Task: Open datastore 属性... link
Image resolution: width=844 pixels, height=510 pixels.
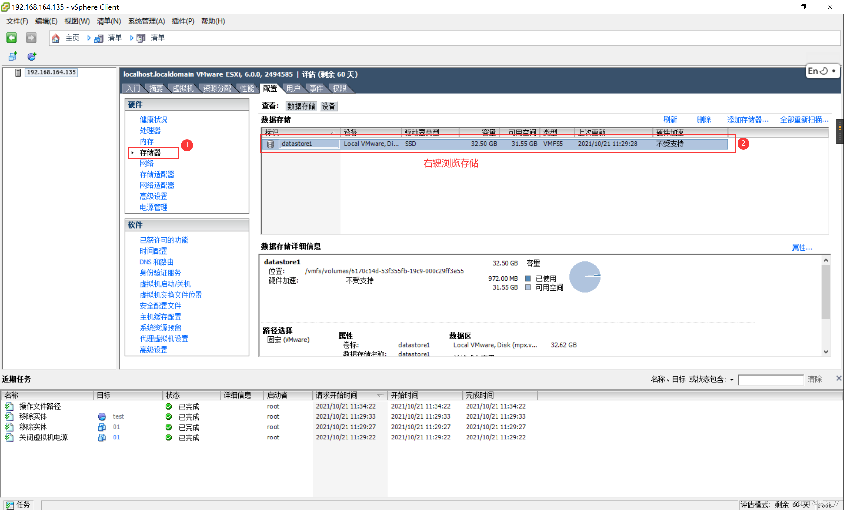Action: pos(801,247)
